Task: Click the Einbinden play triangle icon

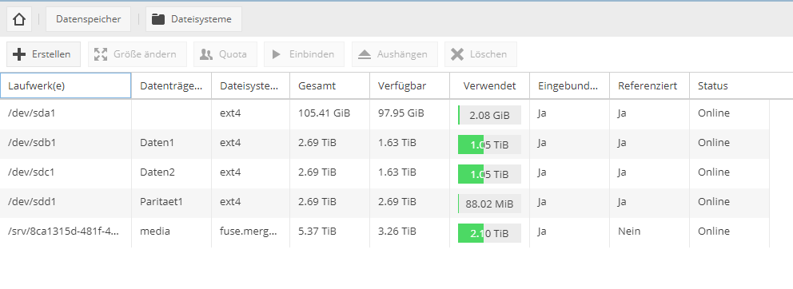Action: (276, 54)
